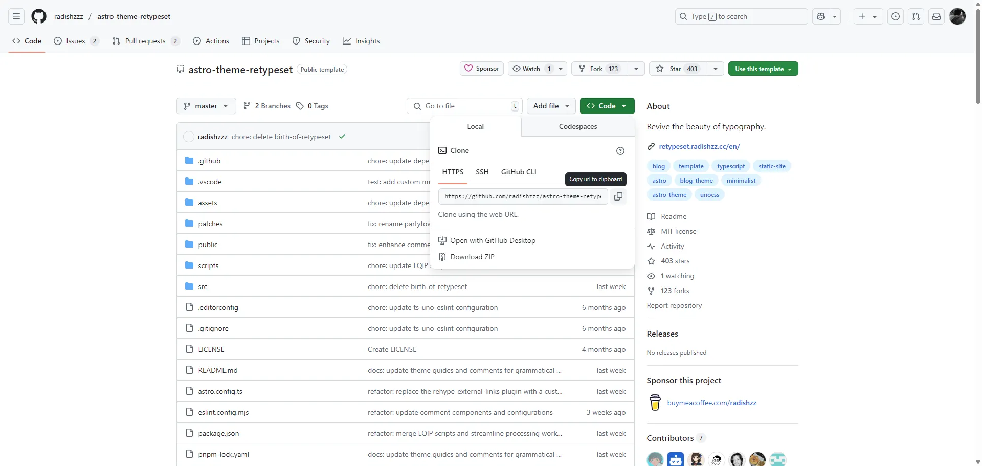The width and height of the screenshot is (982, 466).
Task: Star the repository
Action: 678,69
